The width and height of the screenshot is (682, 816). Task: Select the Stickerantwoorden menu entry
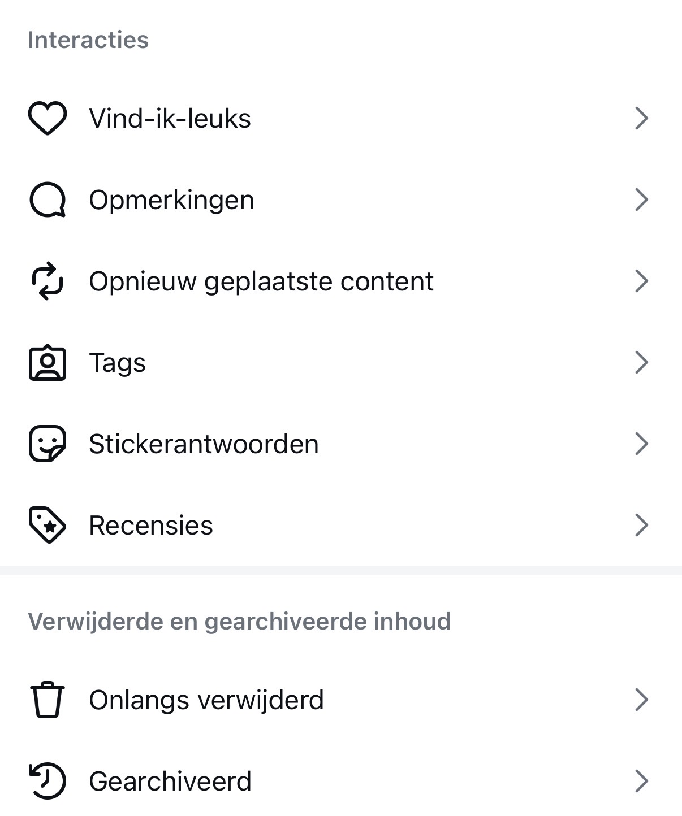[x=204, y=444]
